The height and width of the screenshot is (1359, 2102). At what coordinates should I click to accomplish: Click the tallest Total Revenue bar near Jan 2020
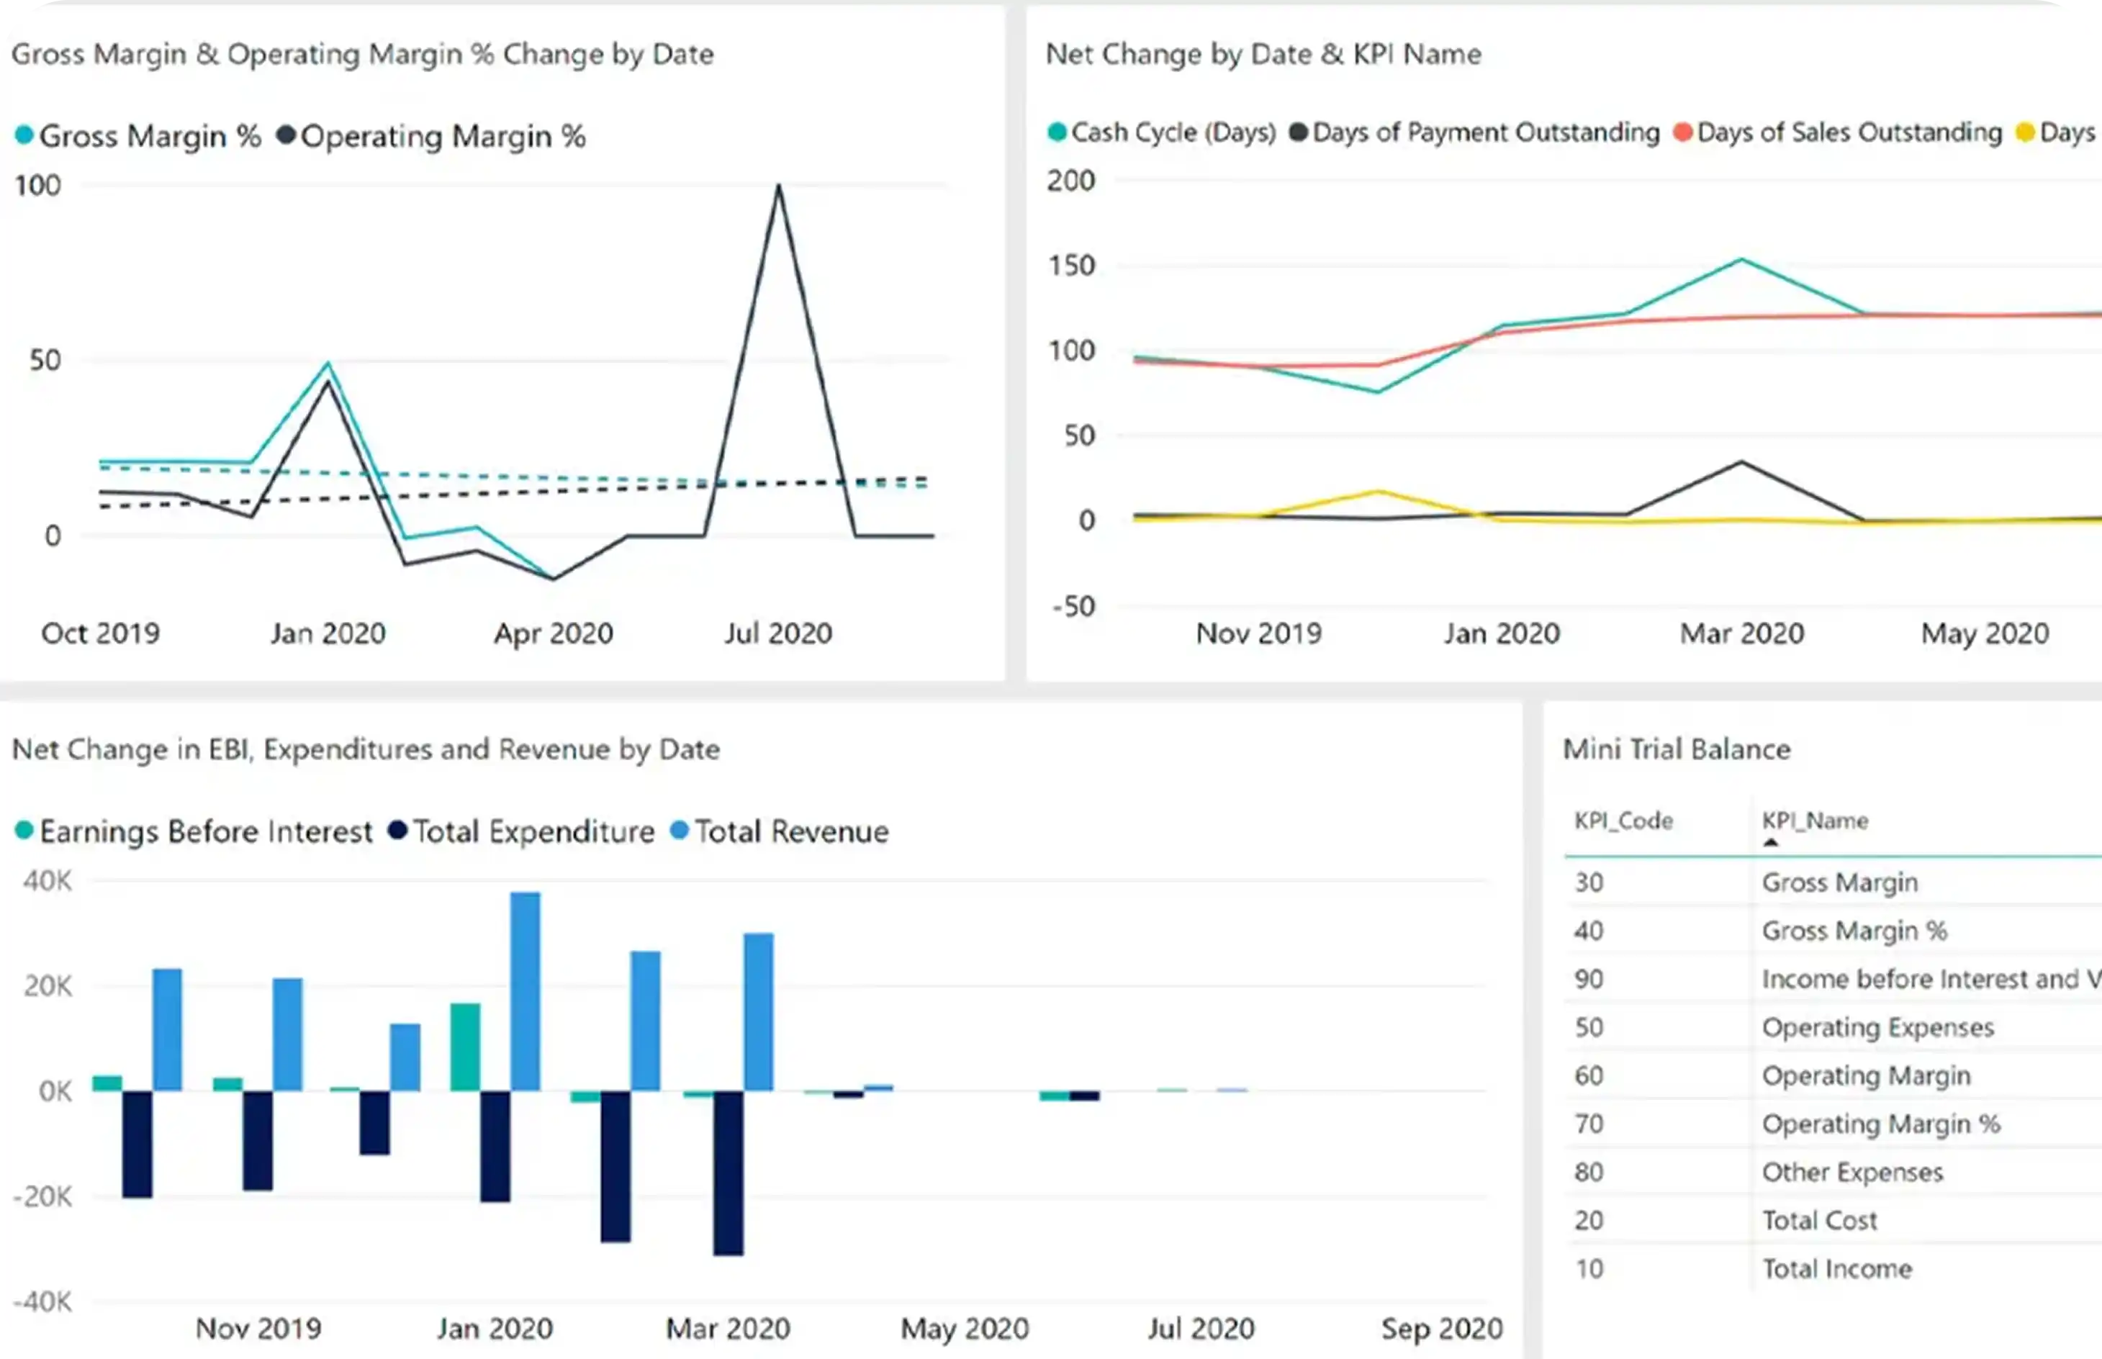(525, 990)
